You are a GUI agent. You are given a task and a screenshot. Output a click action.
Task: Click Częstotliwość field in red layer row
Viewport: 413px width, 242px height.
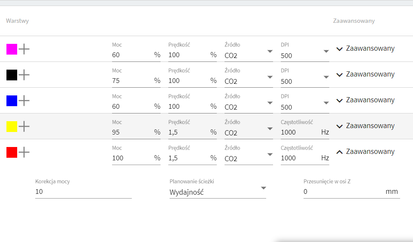(305, 155)
